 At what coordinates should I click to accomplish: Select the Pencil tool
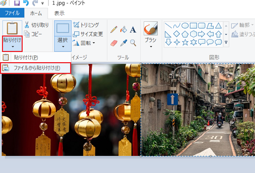(x=113, y=29)
